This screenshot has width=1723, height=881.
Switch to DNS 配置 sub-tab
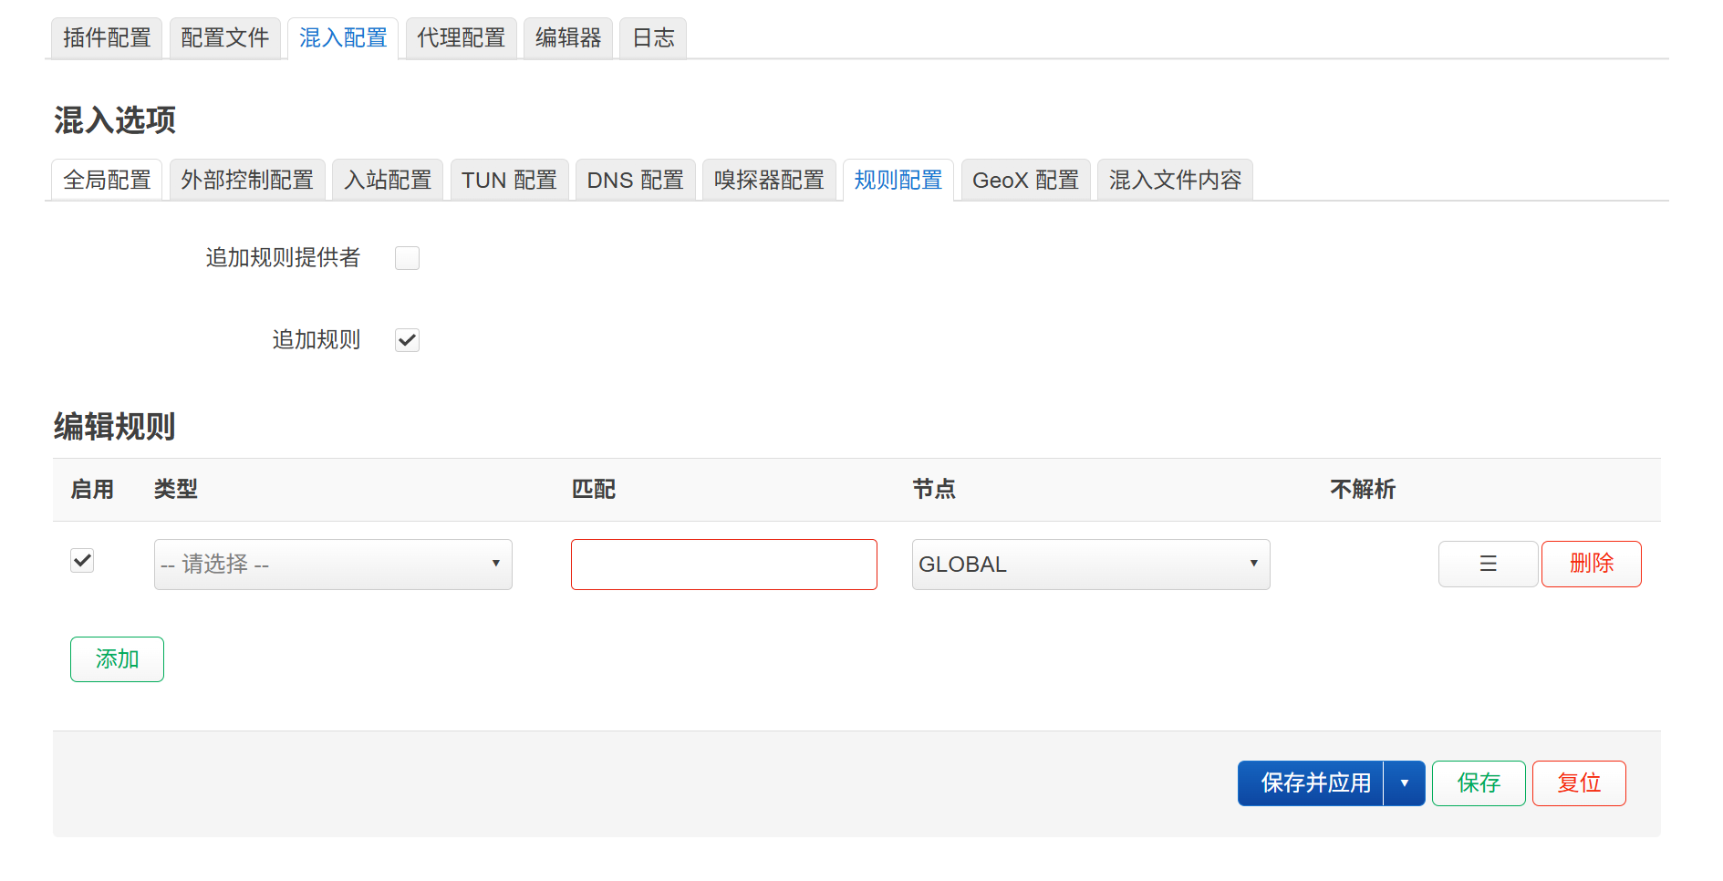635,181
